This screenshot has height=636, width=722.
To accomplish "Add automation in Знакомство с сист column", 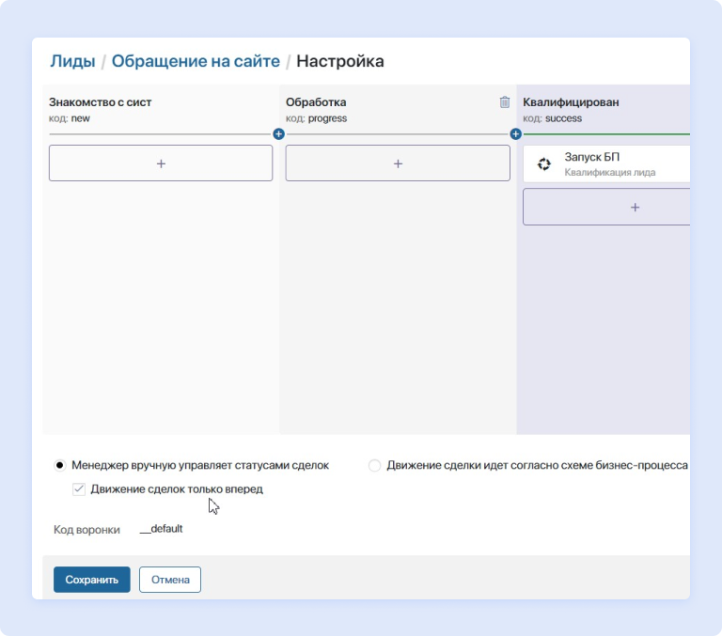I will [161, 163].
